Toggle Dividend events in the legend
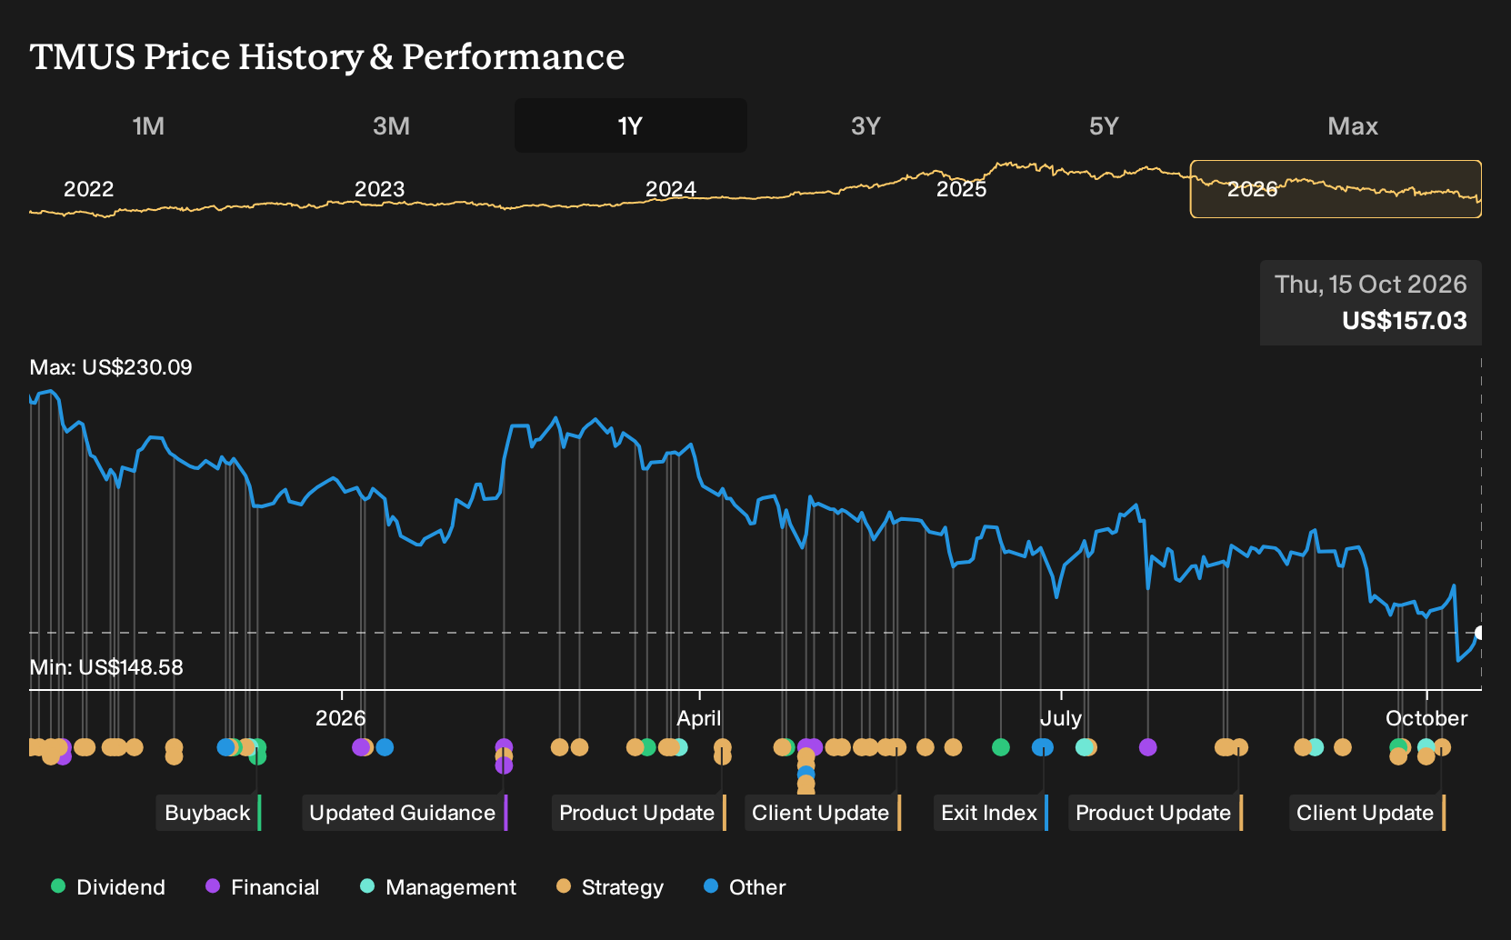This screenshot has height=940, width=1511. [x=108, y=886]
